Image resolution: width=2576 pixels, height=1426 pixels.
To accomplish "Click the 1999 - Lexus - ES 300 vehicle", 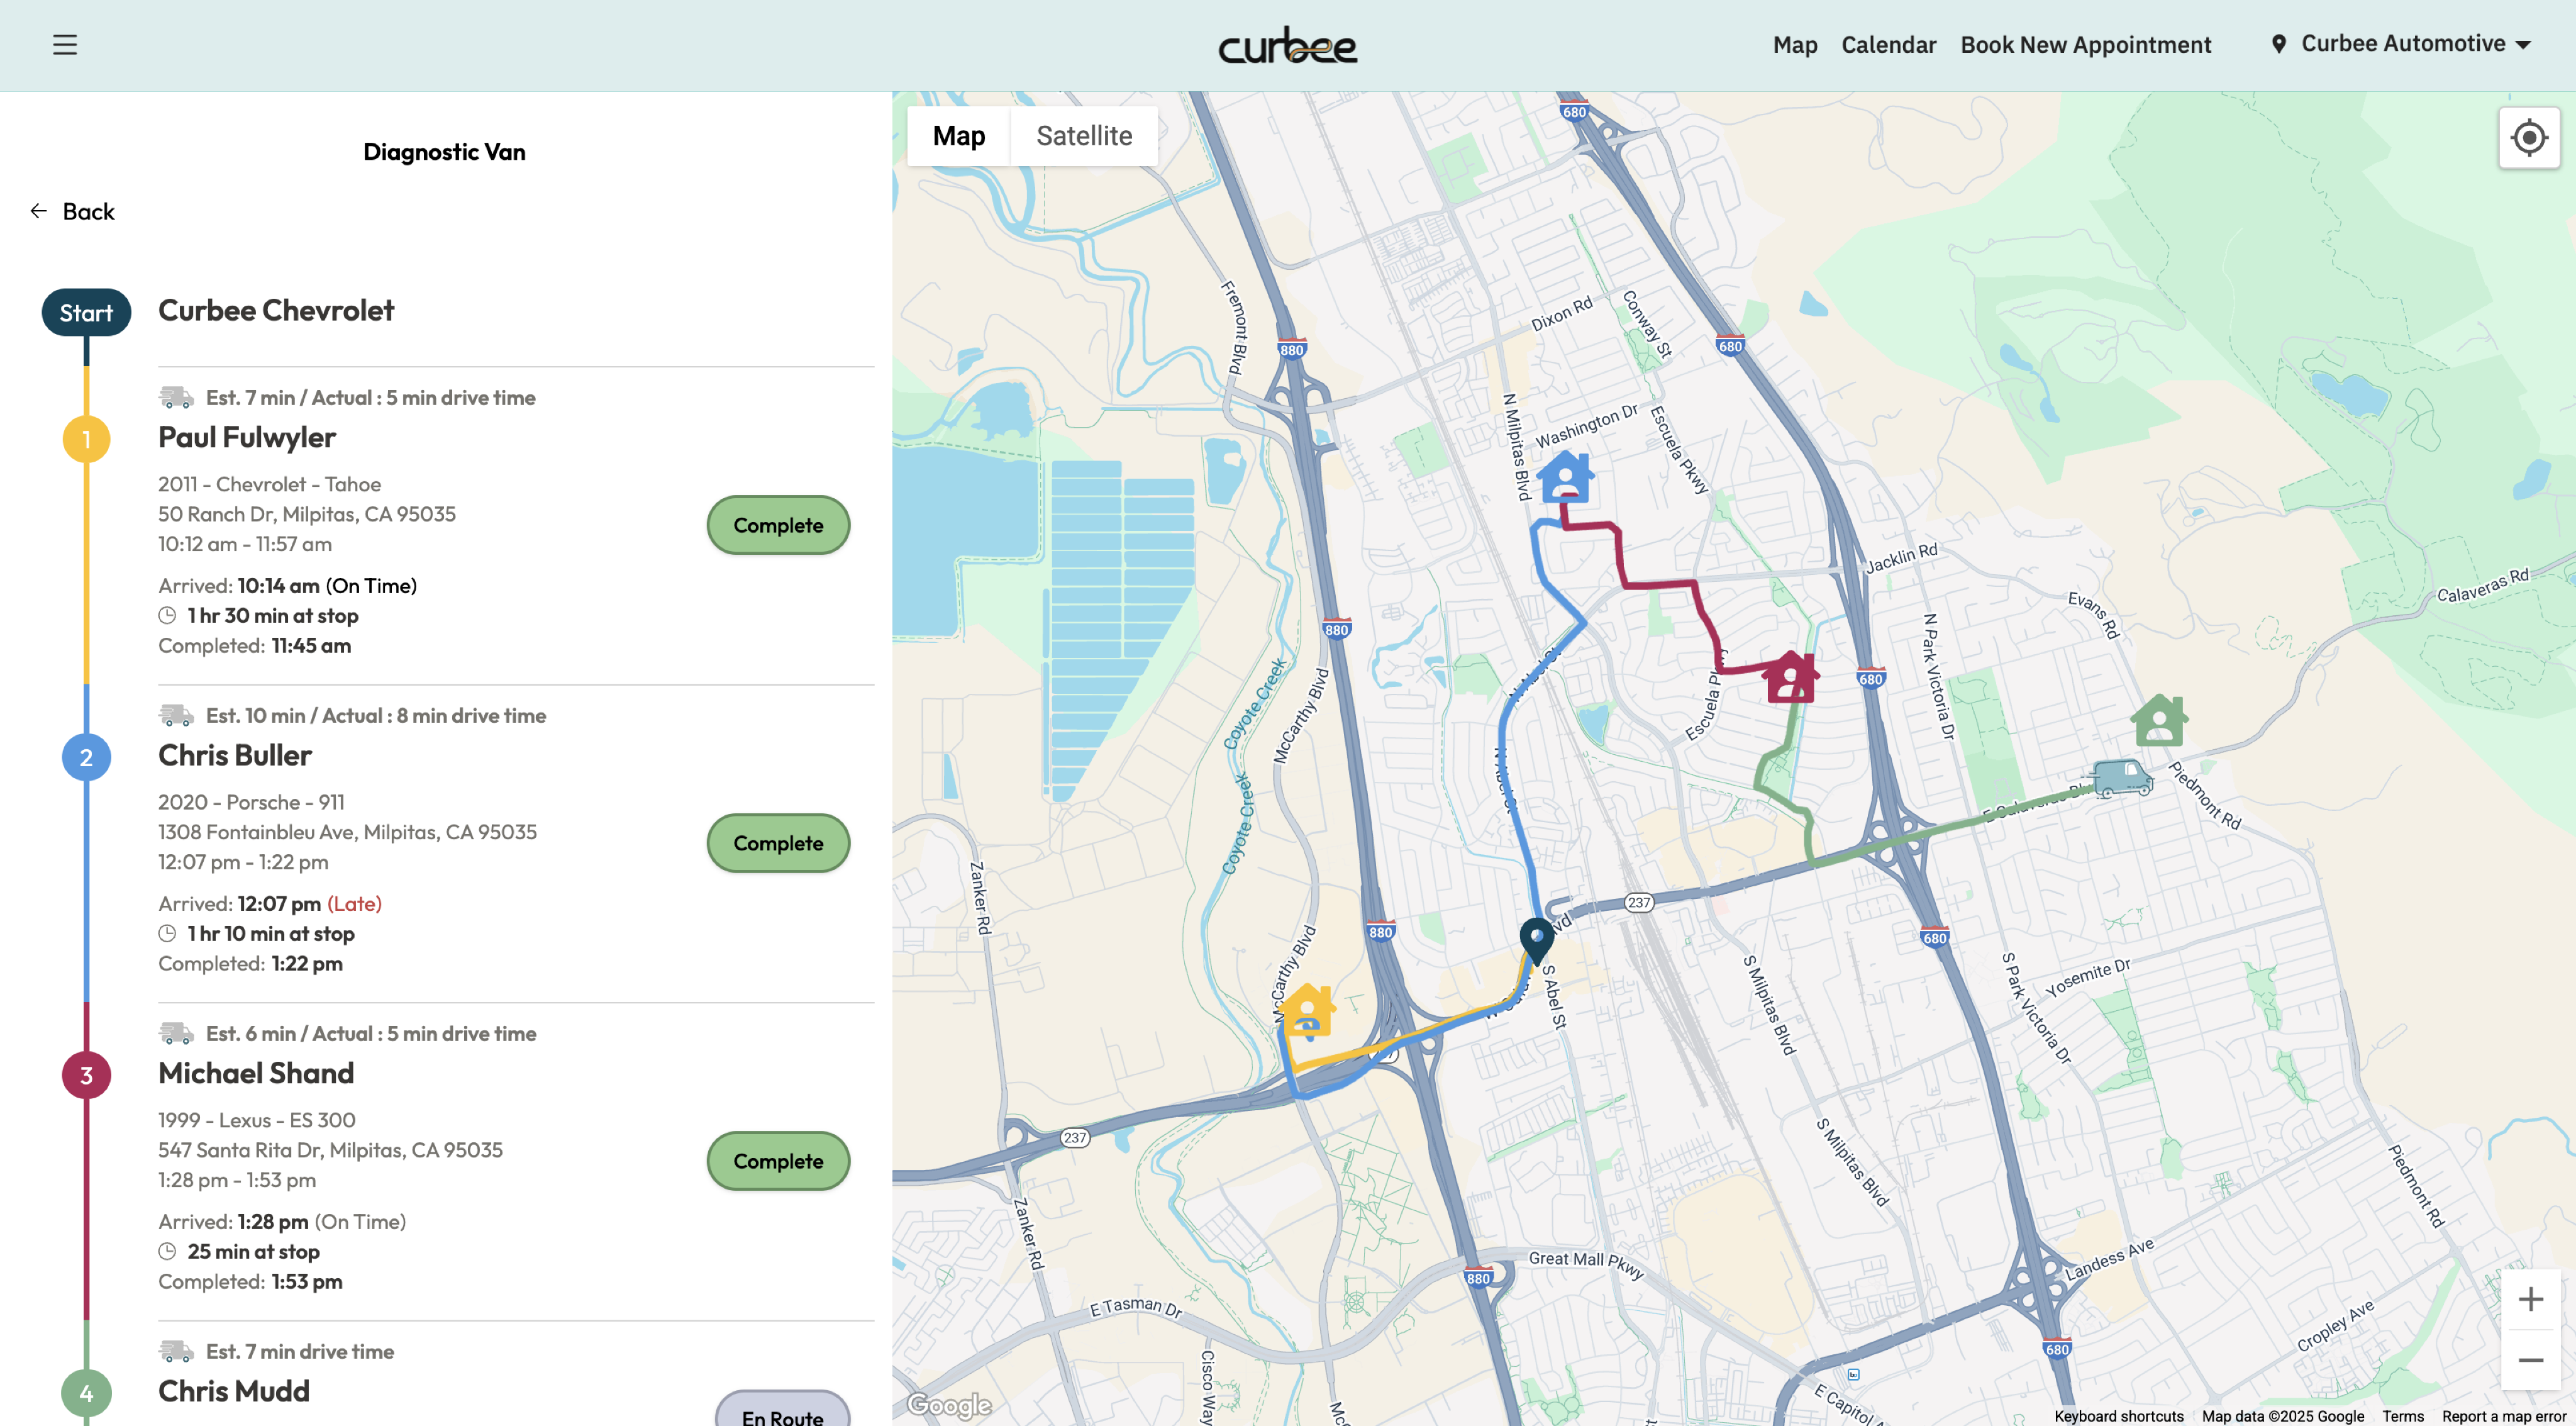I will [x=257, y=1120].
